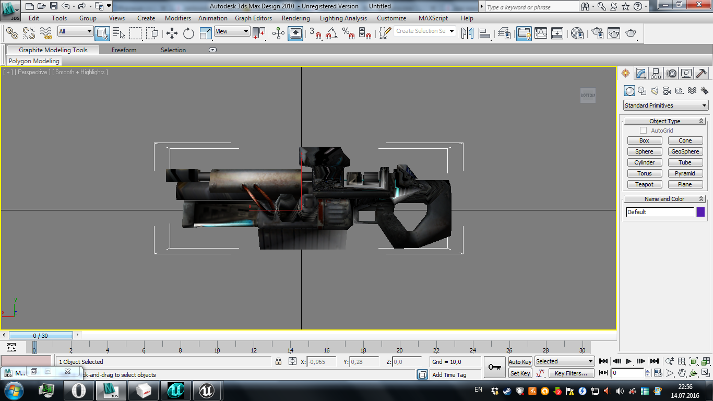
Task: Switch to the Freeform ribbon tab
Action: (x=124, y=50)
